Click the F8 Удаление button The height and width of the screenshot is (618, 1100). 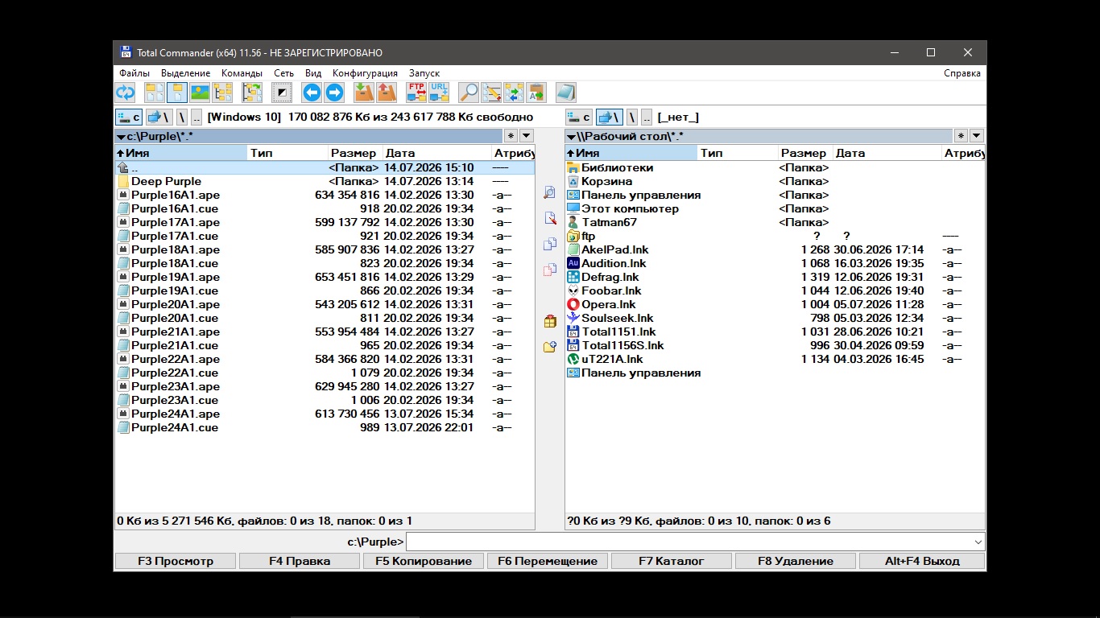click(796, 561)
